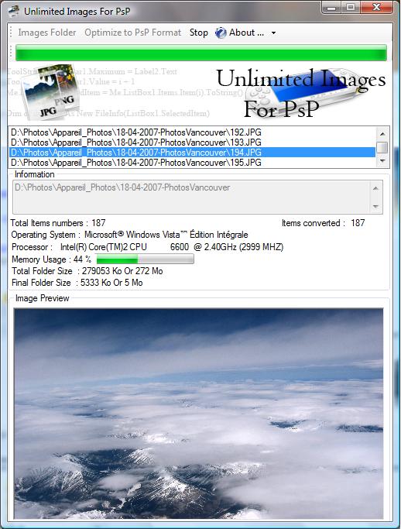Open the About dropdown arrow

click(273, 33)
